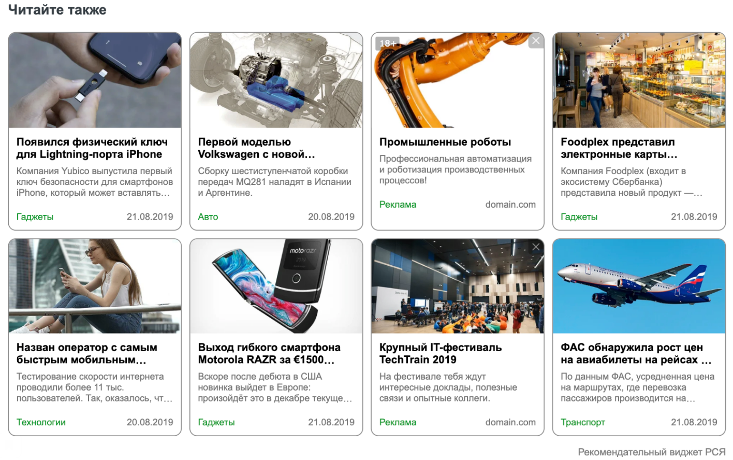Open the Aeroflot airplane photo
This screenshot has height=460, width=733.
639,286
